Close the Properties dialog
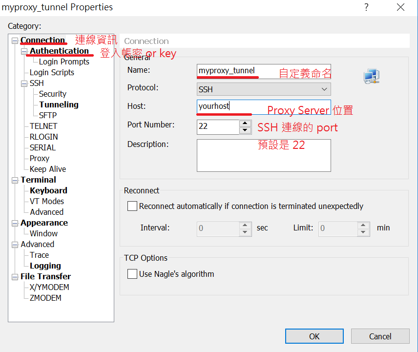This screenshot has height=352, width=418. point(400,7)
